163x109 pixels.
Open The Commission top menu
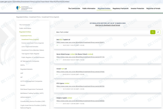pyautogui.click(x=74, y=9)
